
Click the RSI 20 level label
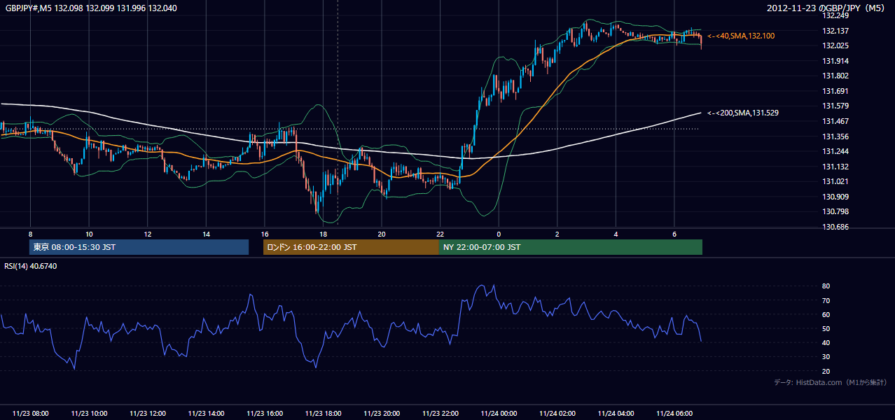(826, 371)
